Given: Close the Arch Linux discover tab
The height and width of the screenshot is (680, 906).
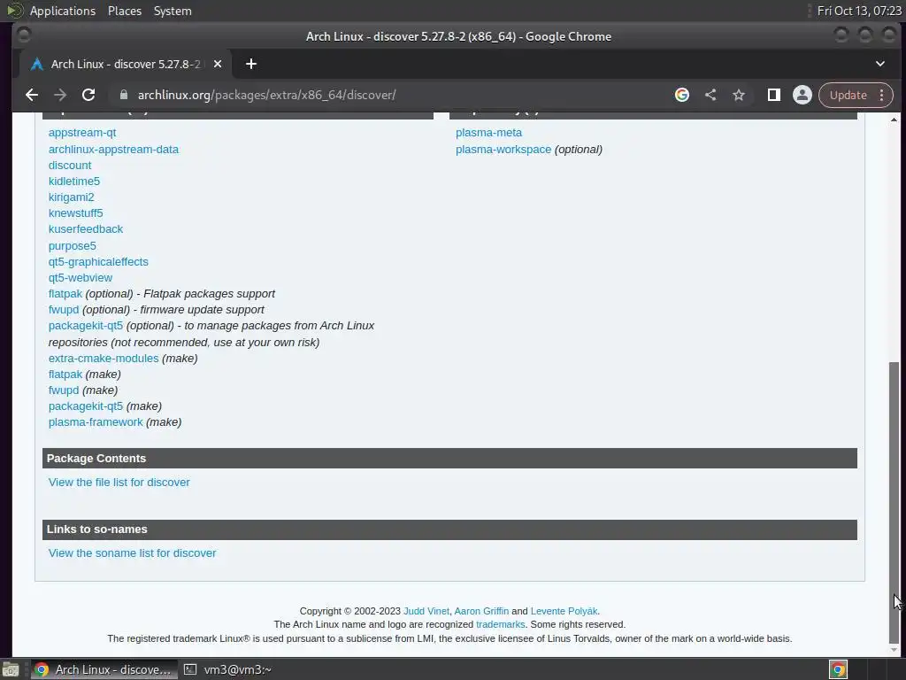Looking at the screenshot, I should coord(218,64).
